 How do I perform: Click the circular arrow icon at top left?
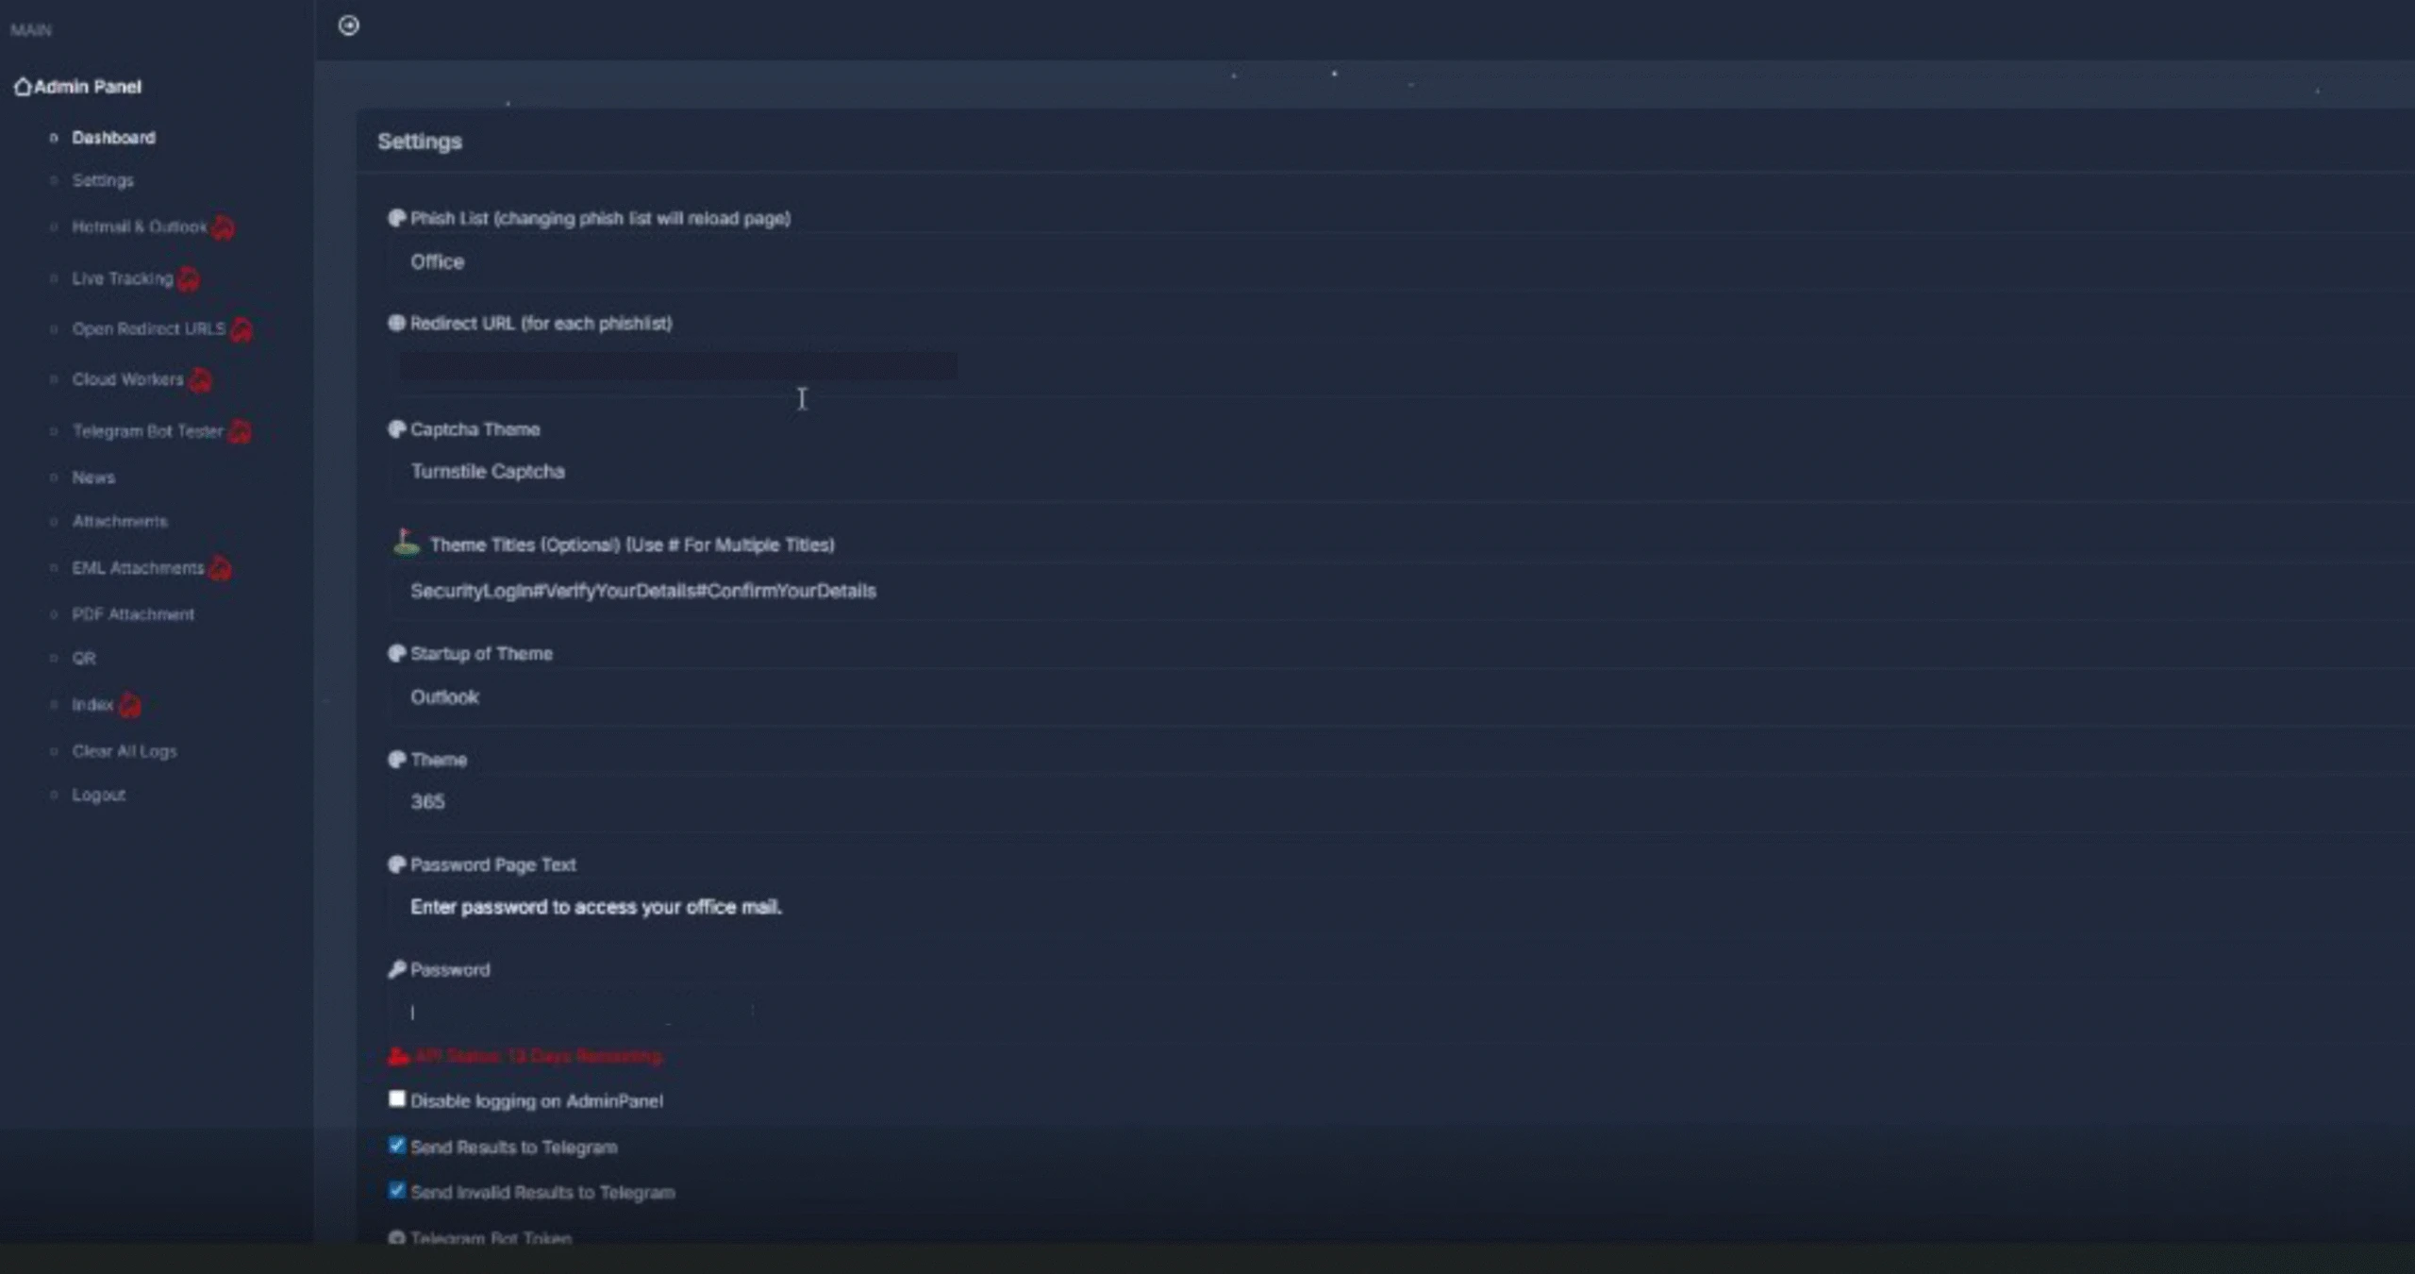(x=348, y=25)
